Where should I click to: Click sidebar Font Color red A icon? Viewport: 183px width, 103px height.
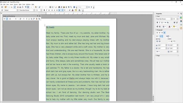[169, 27]
